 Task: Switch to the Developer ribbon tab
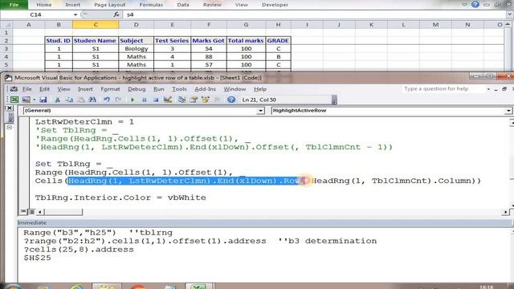(275, 5)
